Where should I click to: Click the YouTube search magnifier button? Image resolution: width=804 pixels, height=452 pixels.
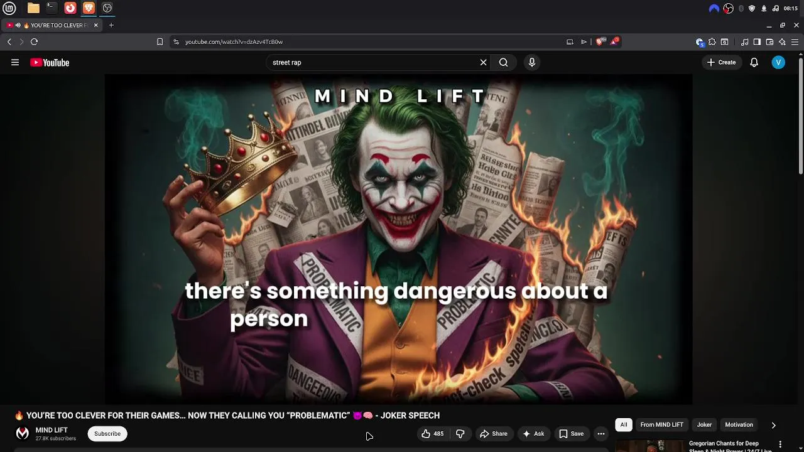[x=503, y=62]
